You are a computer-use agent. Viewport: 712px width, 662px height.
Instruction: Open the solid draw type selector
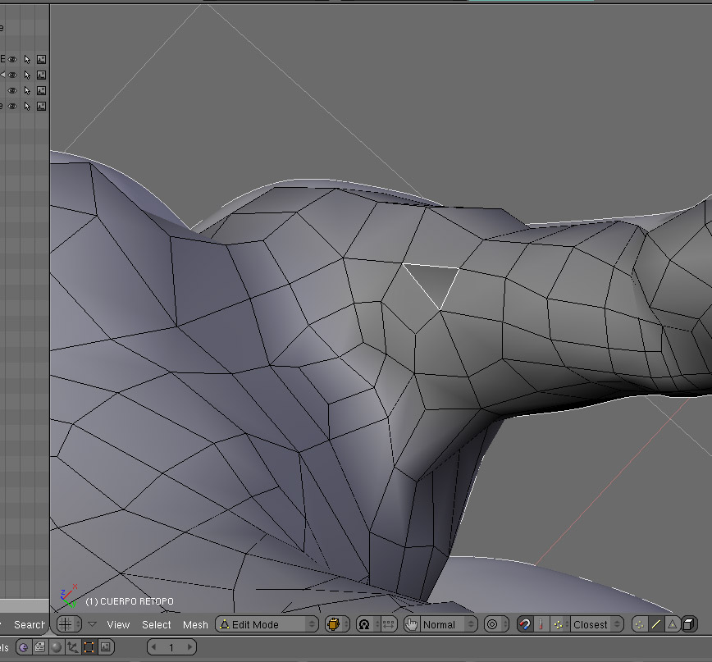[337, 624]
